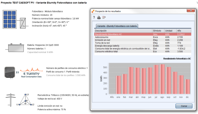The image size is (198, 114).
Task: Select Consumo total de energía eléctrica row
Action: click(143, 49)
